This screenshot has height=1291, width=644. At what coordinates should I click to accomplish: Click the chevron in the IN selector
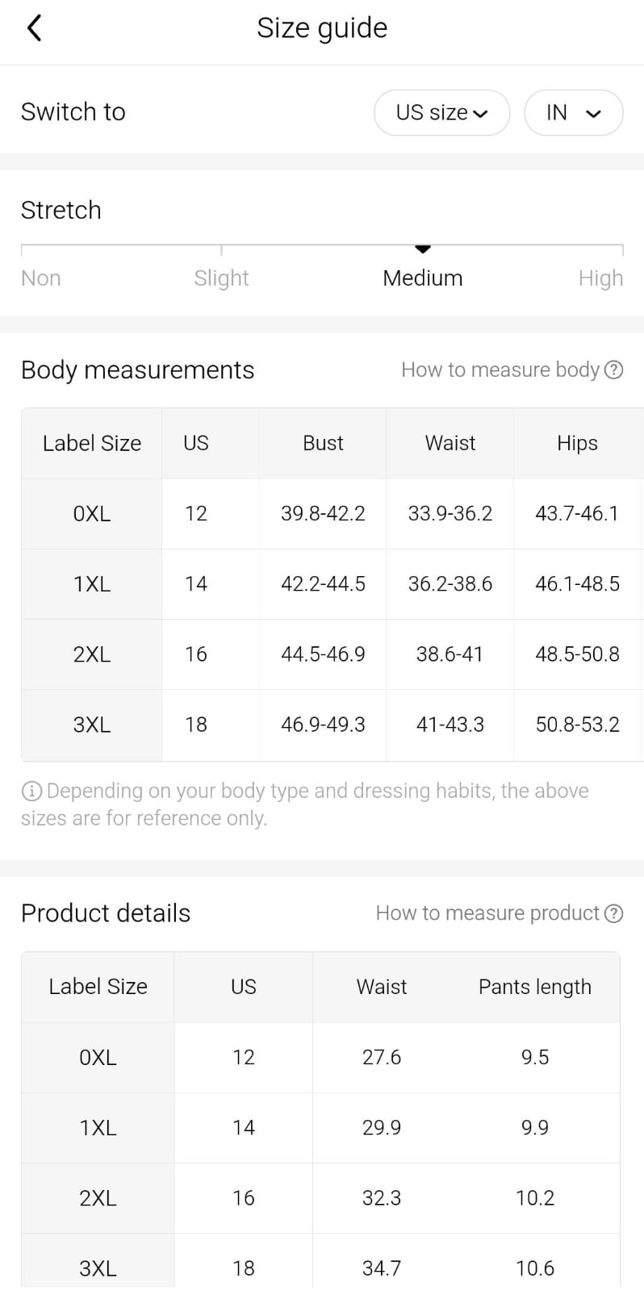pos(593,113)
